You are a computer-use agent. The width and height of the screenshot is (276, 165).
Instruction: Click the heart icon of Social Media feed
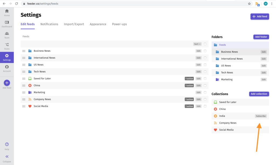coord(30,106)
